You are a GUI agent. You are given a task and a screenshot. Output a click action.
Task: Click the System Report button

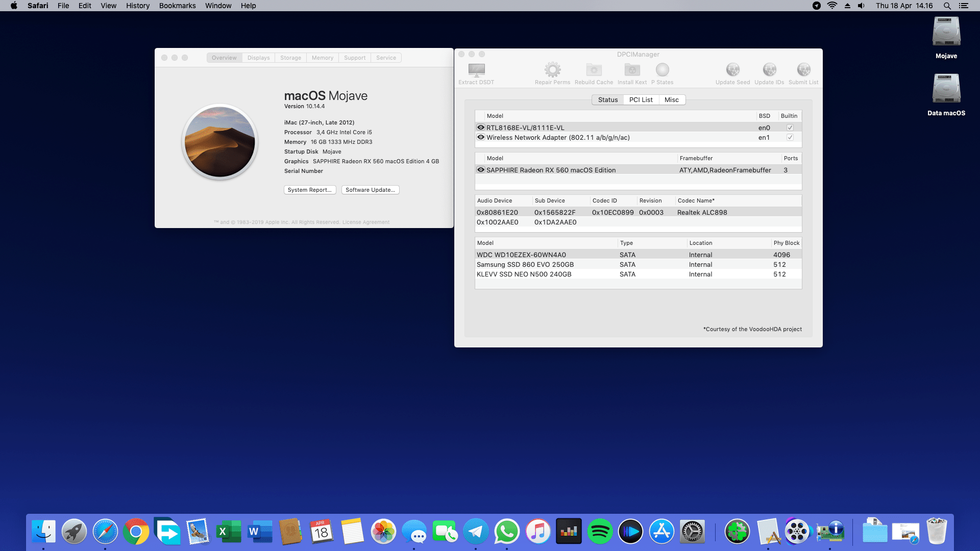310,190
